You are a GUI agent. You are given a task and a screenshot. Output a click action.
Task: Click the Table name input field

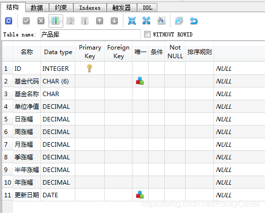pyautogui.click(x=91, y=34)
